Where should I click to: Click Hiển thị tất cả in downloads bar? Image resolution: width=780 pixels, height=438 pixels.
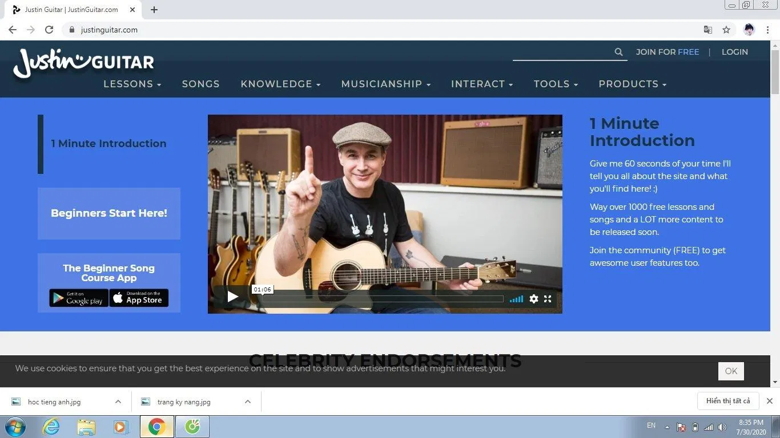pyautogui.click(x=728, y=401)
